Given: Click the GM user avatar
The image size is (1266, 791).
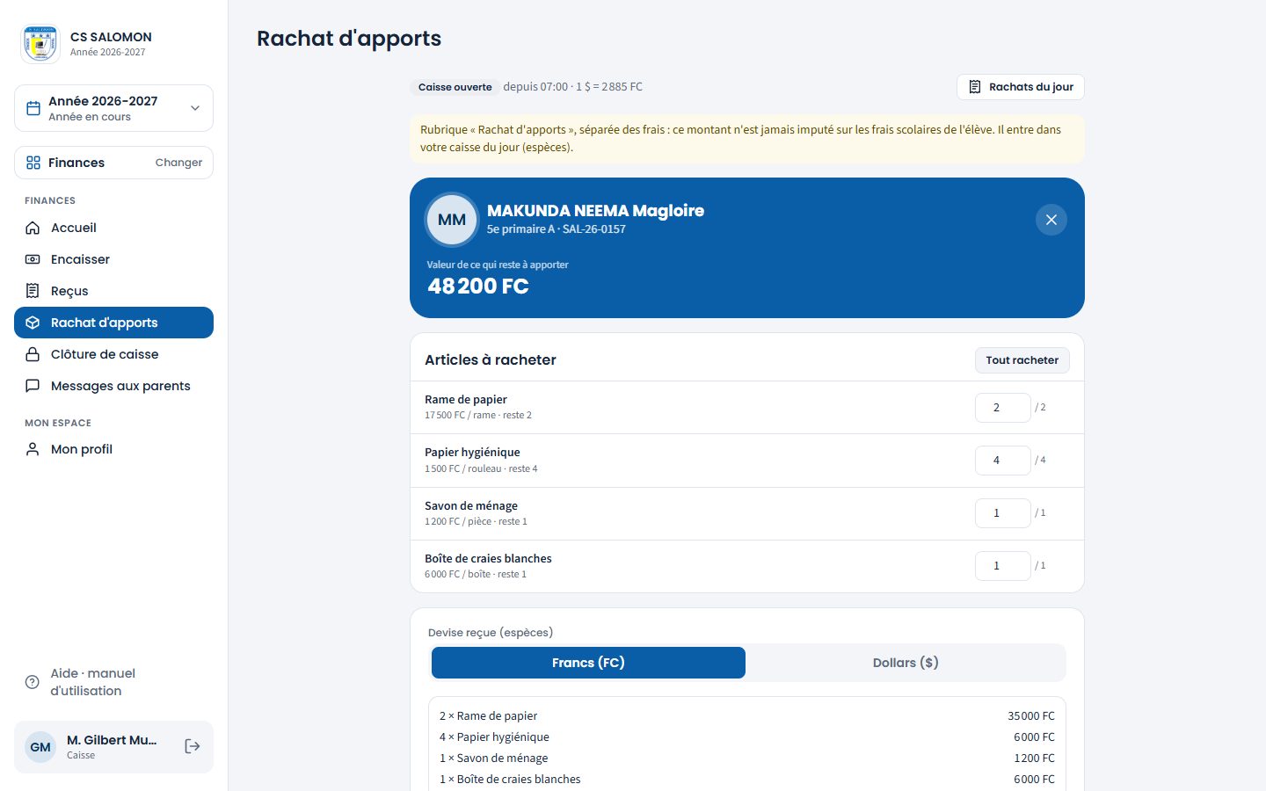Looking at the screenshot, I should 40,747.
